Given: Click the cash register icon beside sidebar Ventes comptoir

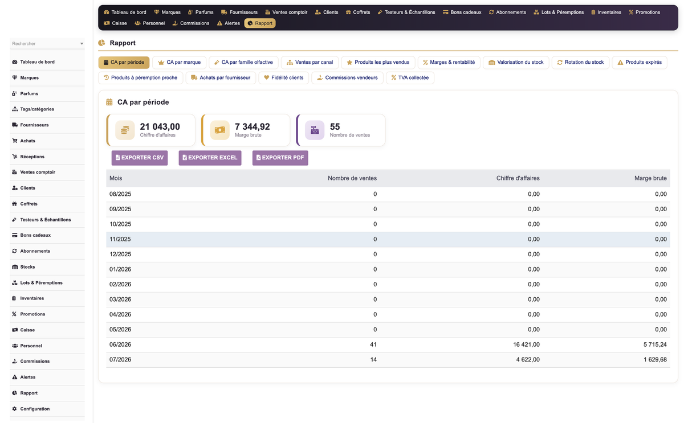Looking at the screenshot, I should click(x=14, y=172).
